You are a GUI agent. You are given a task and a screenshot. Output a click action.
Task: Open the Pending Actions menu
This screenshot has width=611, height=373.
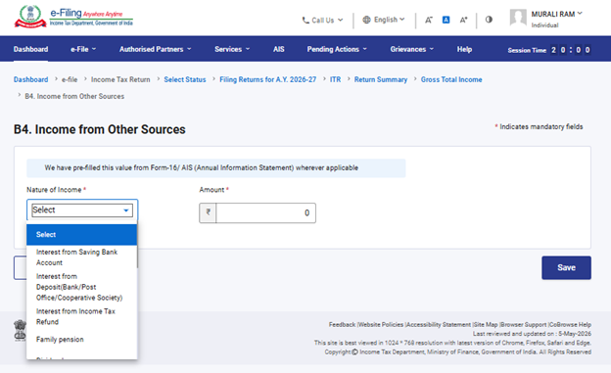point(337,49)
